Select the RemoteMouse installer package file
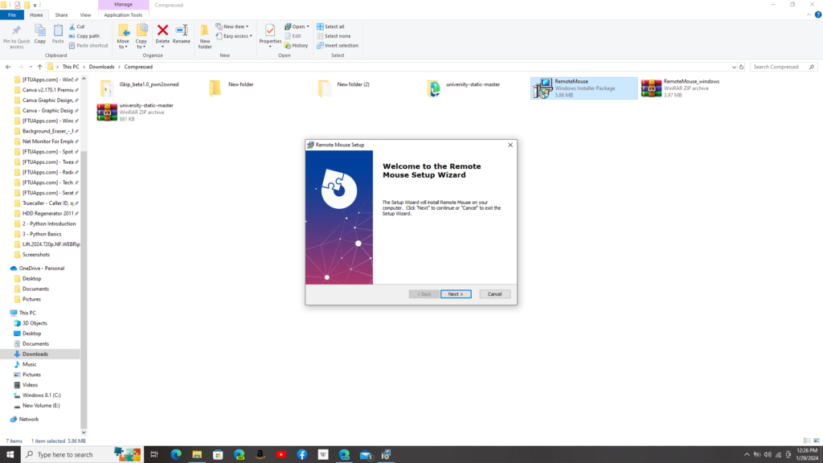 [x=583, y=88]
